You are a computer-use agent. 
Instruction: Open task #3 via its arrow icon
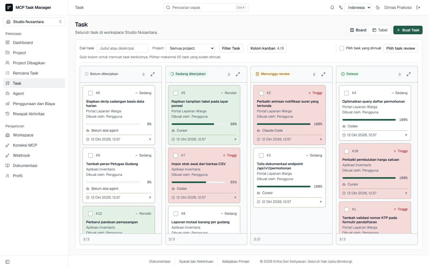pos(321,202)
